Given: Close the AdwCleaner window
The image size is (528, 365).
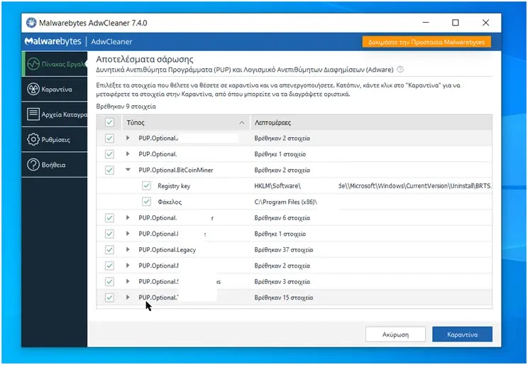Looking at the screenshot, I should [x=485, y=23].
